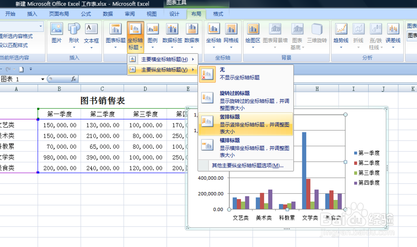Switch to the 视图 ribbon tab
This screenshot has height=247, width=417.
tap(152, 14)
